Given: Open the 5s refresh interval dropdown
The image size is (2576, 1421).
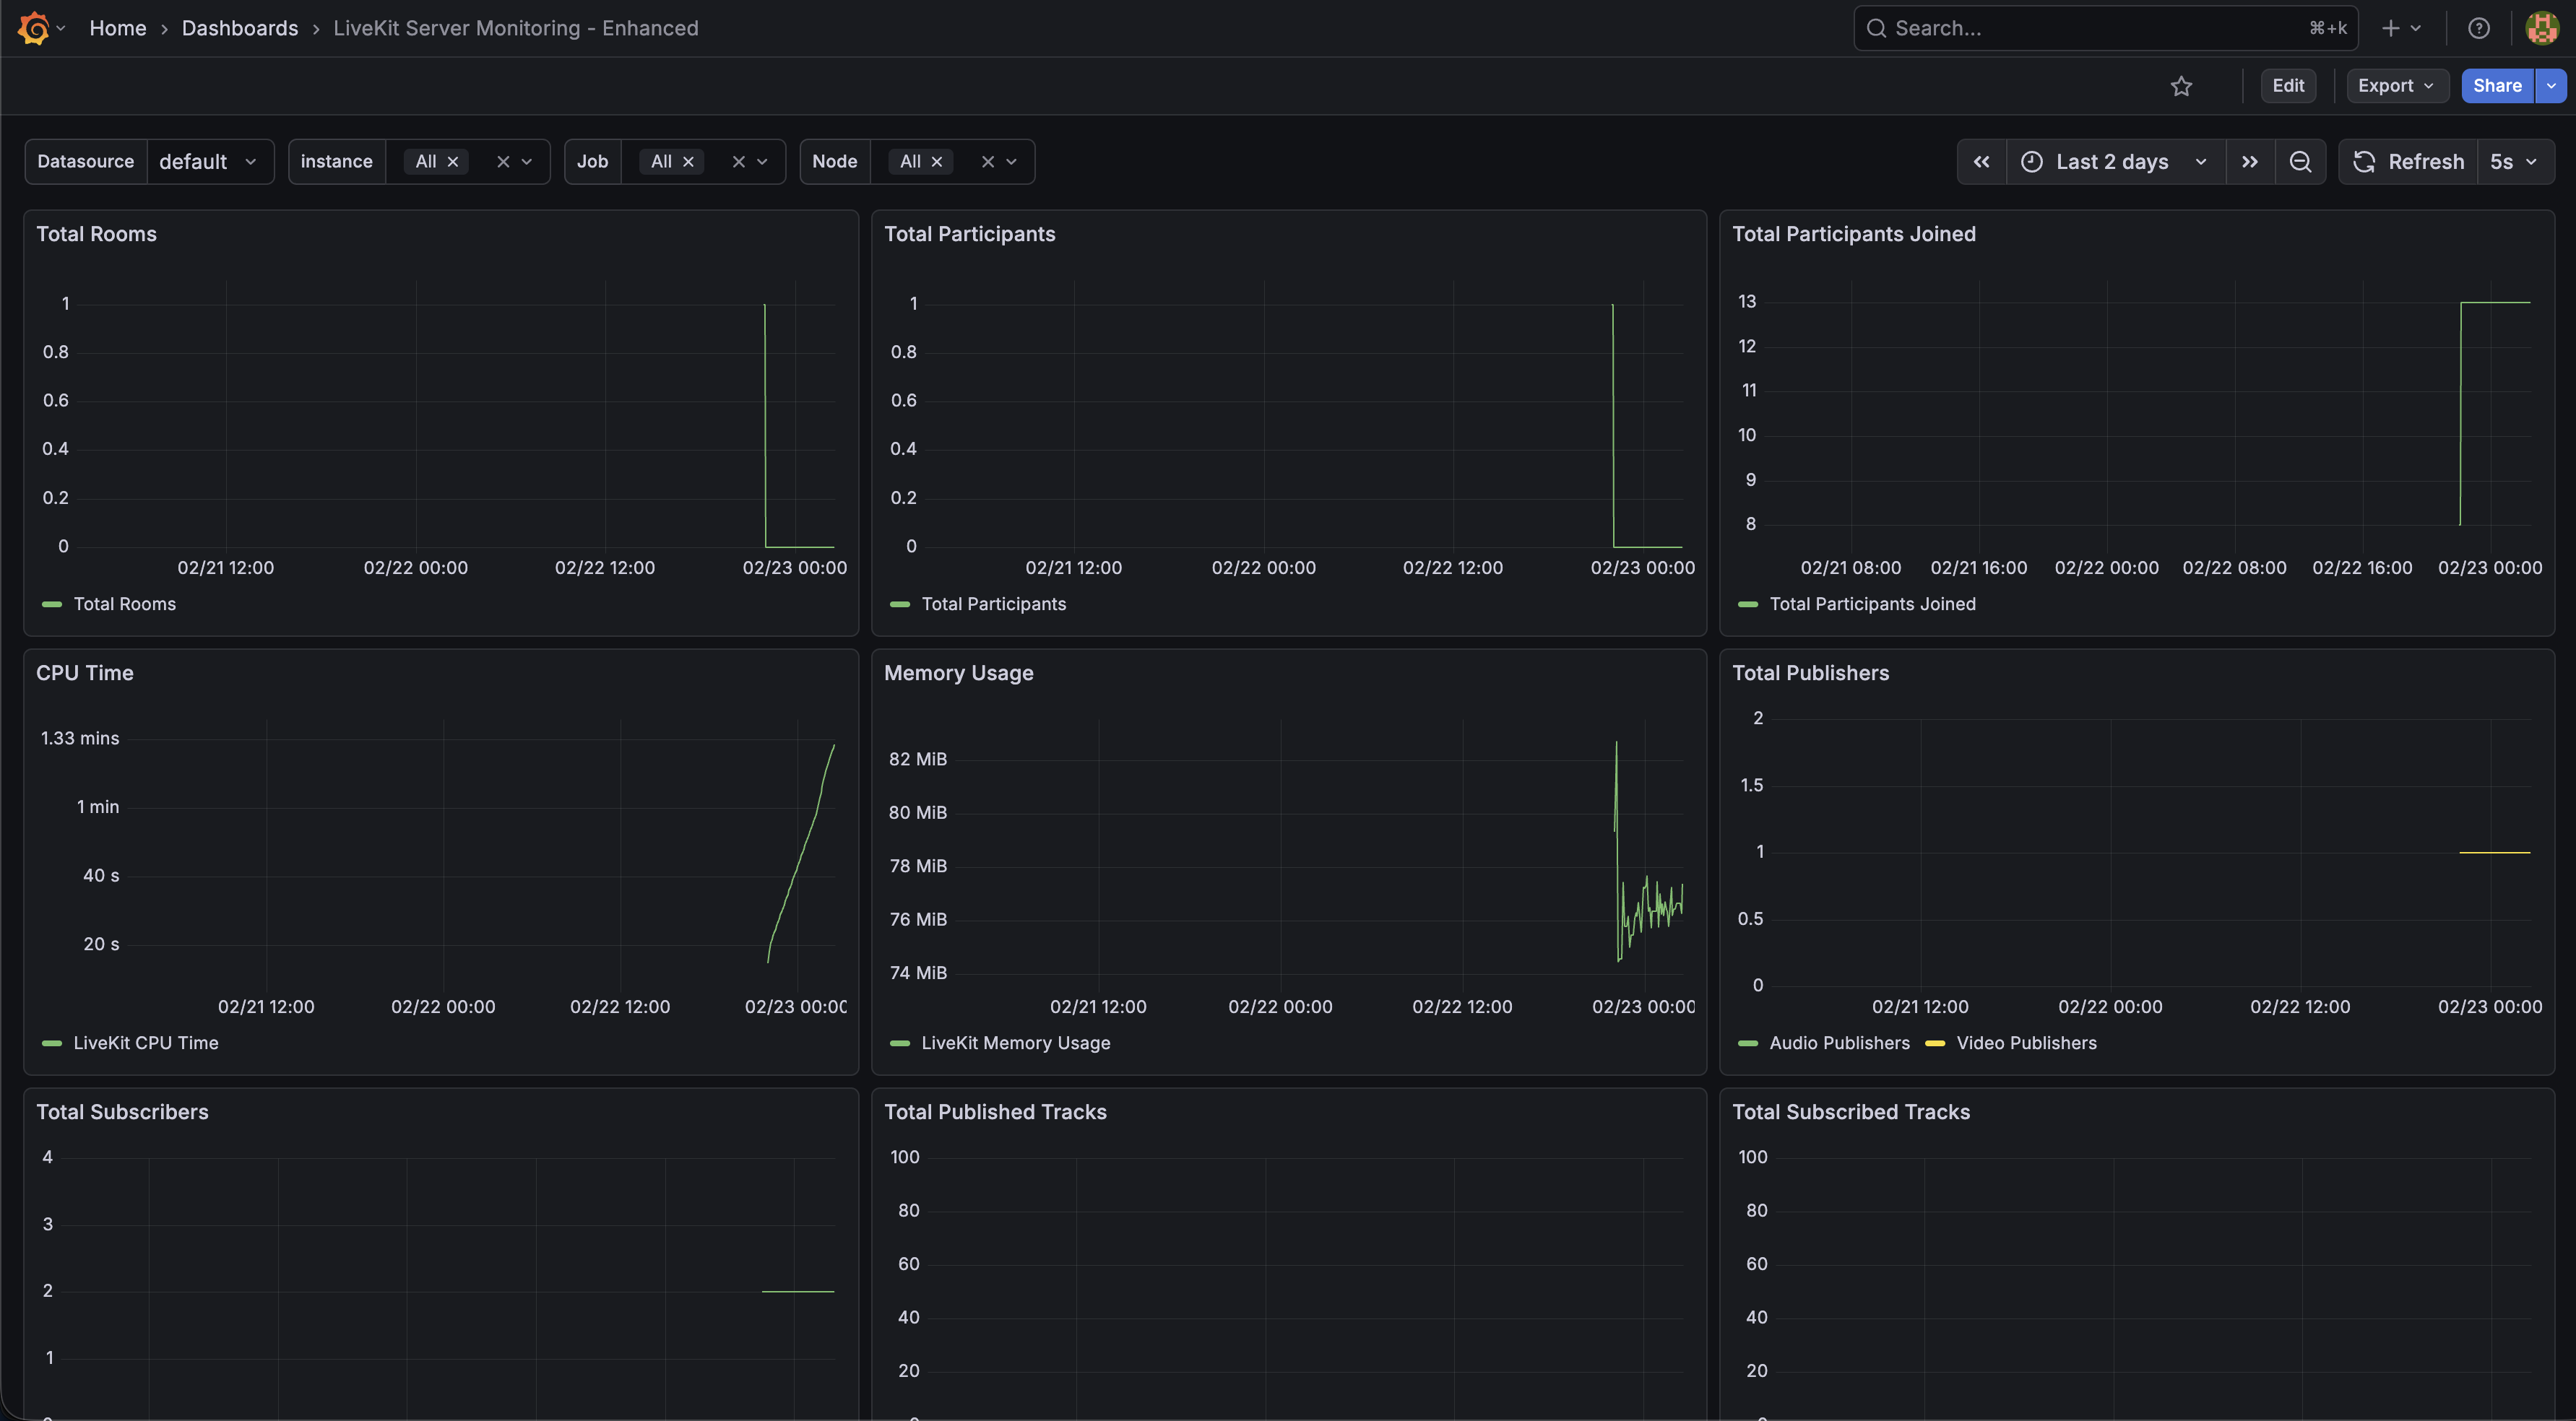Looking at the screenshot, I should pyautogui.click(x=2513, y=162).
